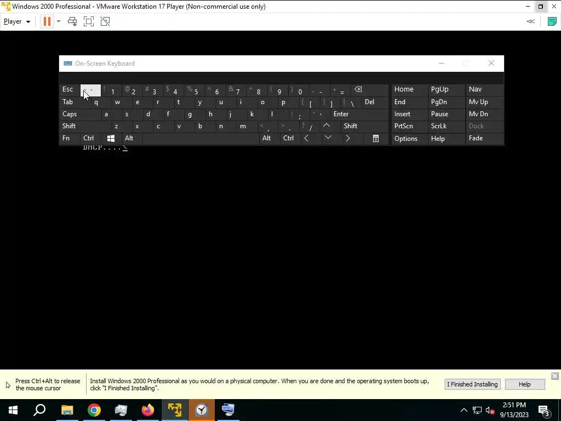Open taskbar Search
561x421 pixels.
[x=39, y=410]
